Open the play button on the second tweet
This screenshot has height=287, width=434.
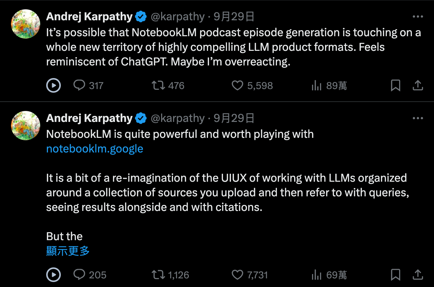click(53, 275)
